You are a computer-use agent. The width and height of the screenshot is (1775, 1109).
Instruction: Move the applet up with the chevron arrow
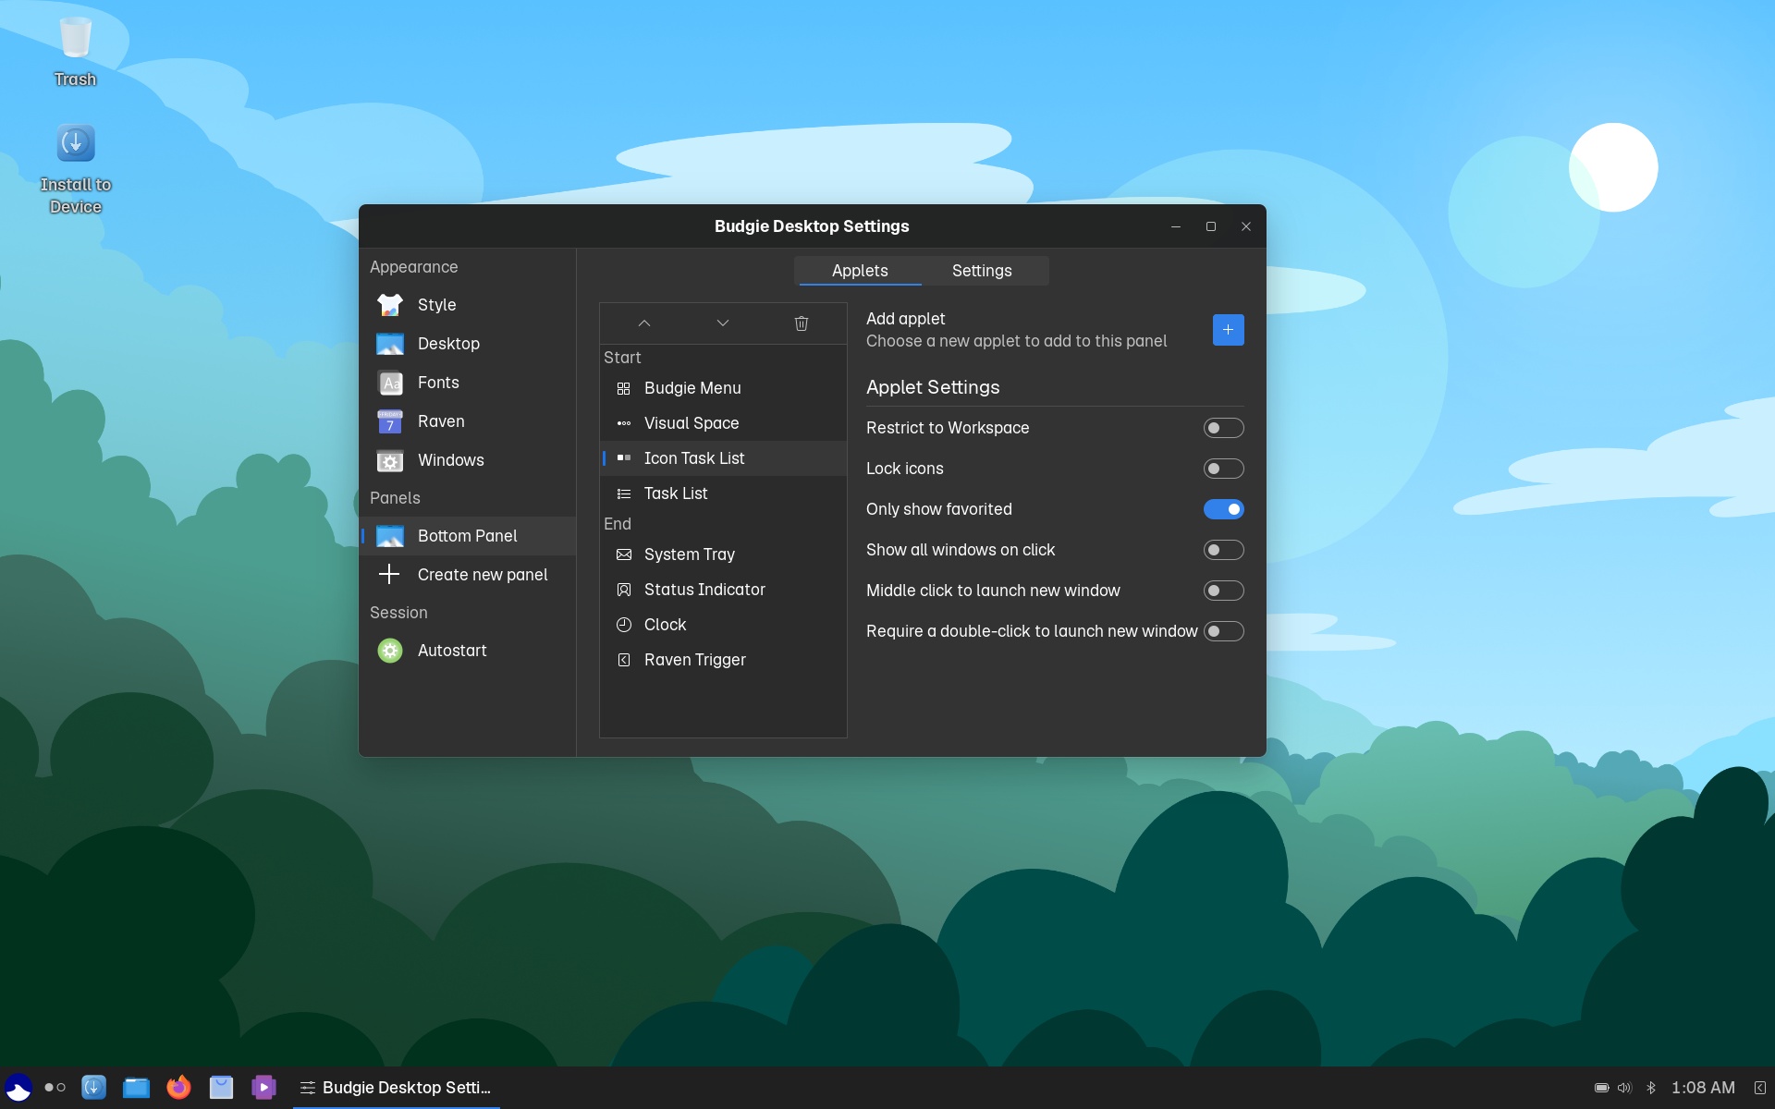coord(644,323)
